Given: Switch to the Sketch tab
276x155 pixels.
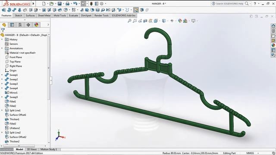Looking at the screenshot, I should [18, 15].
